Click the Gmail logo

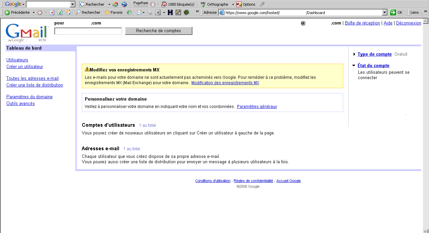[27, 33]
